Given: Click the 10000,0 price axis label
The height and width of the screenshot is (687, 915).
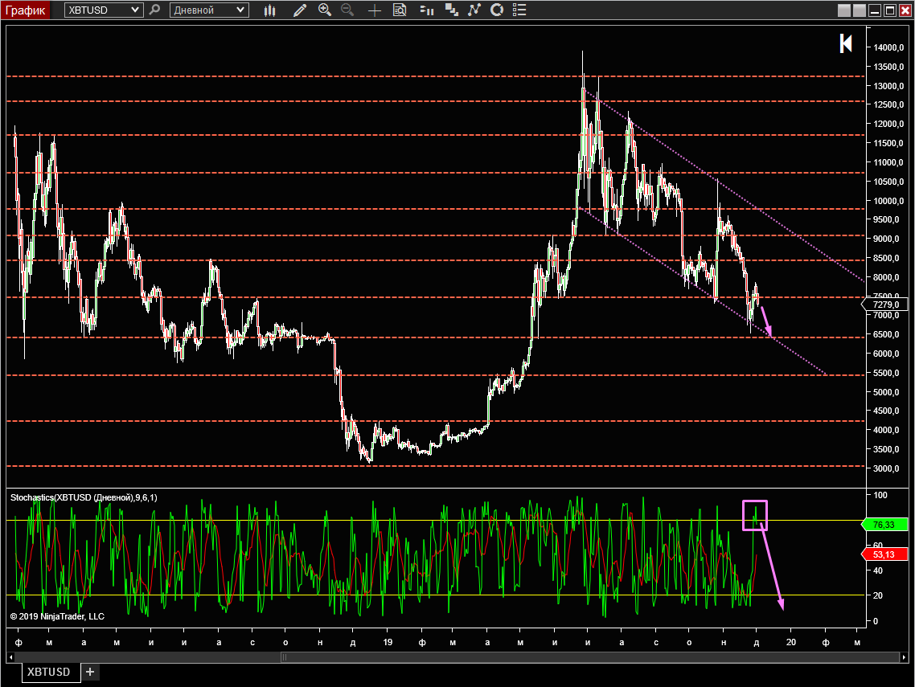Looking at the screenshot, I should point(888,201).
